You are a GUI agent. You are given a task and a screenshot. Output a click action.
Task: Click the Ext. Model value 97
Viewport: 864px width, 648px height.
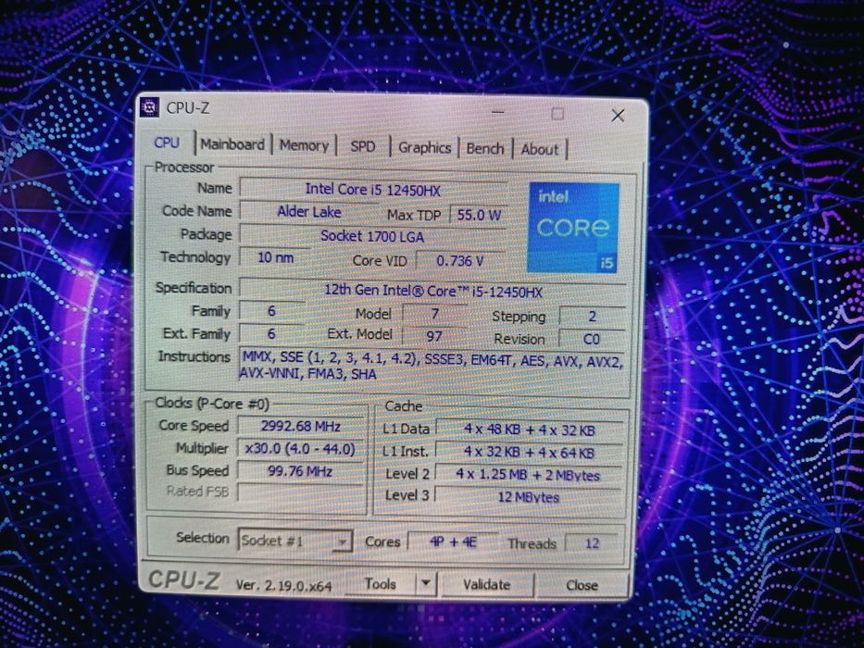coord(434,336)
